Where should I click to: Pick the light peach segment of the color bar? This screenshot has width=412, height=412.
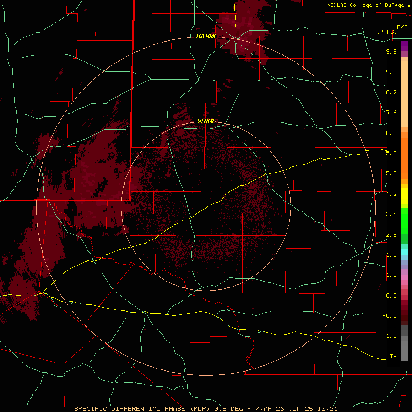pos(404,94)
